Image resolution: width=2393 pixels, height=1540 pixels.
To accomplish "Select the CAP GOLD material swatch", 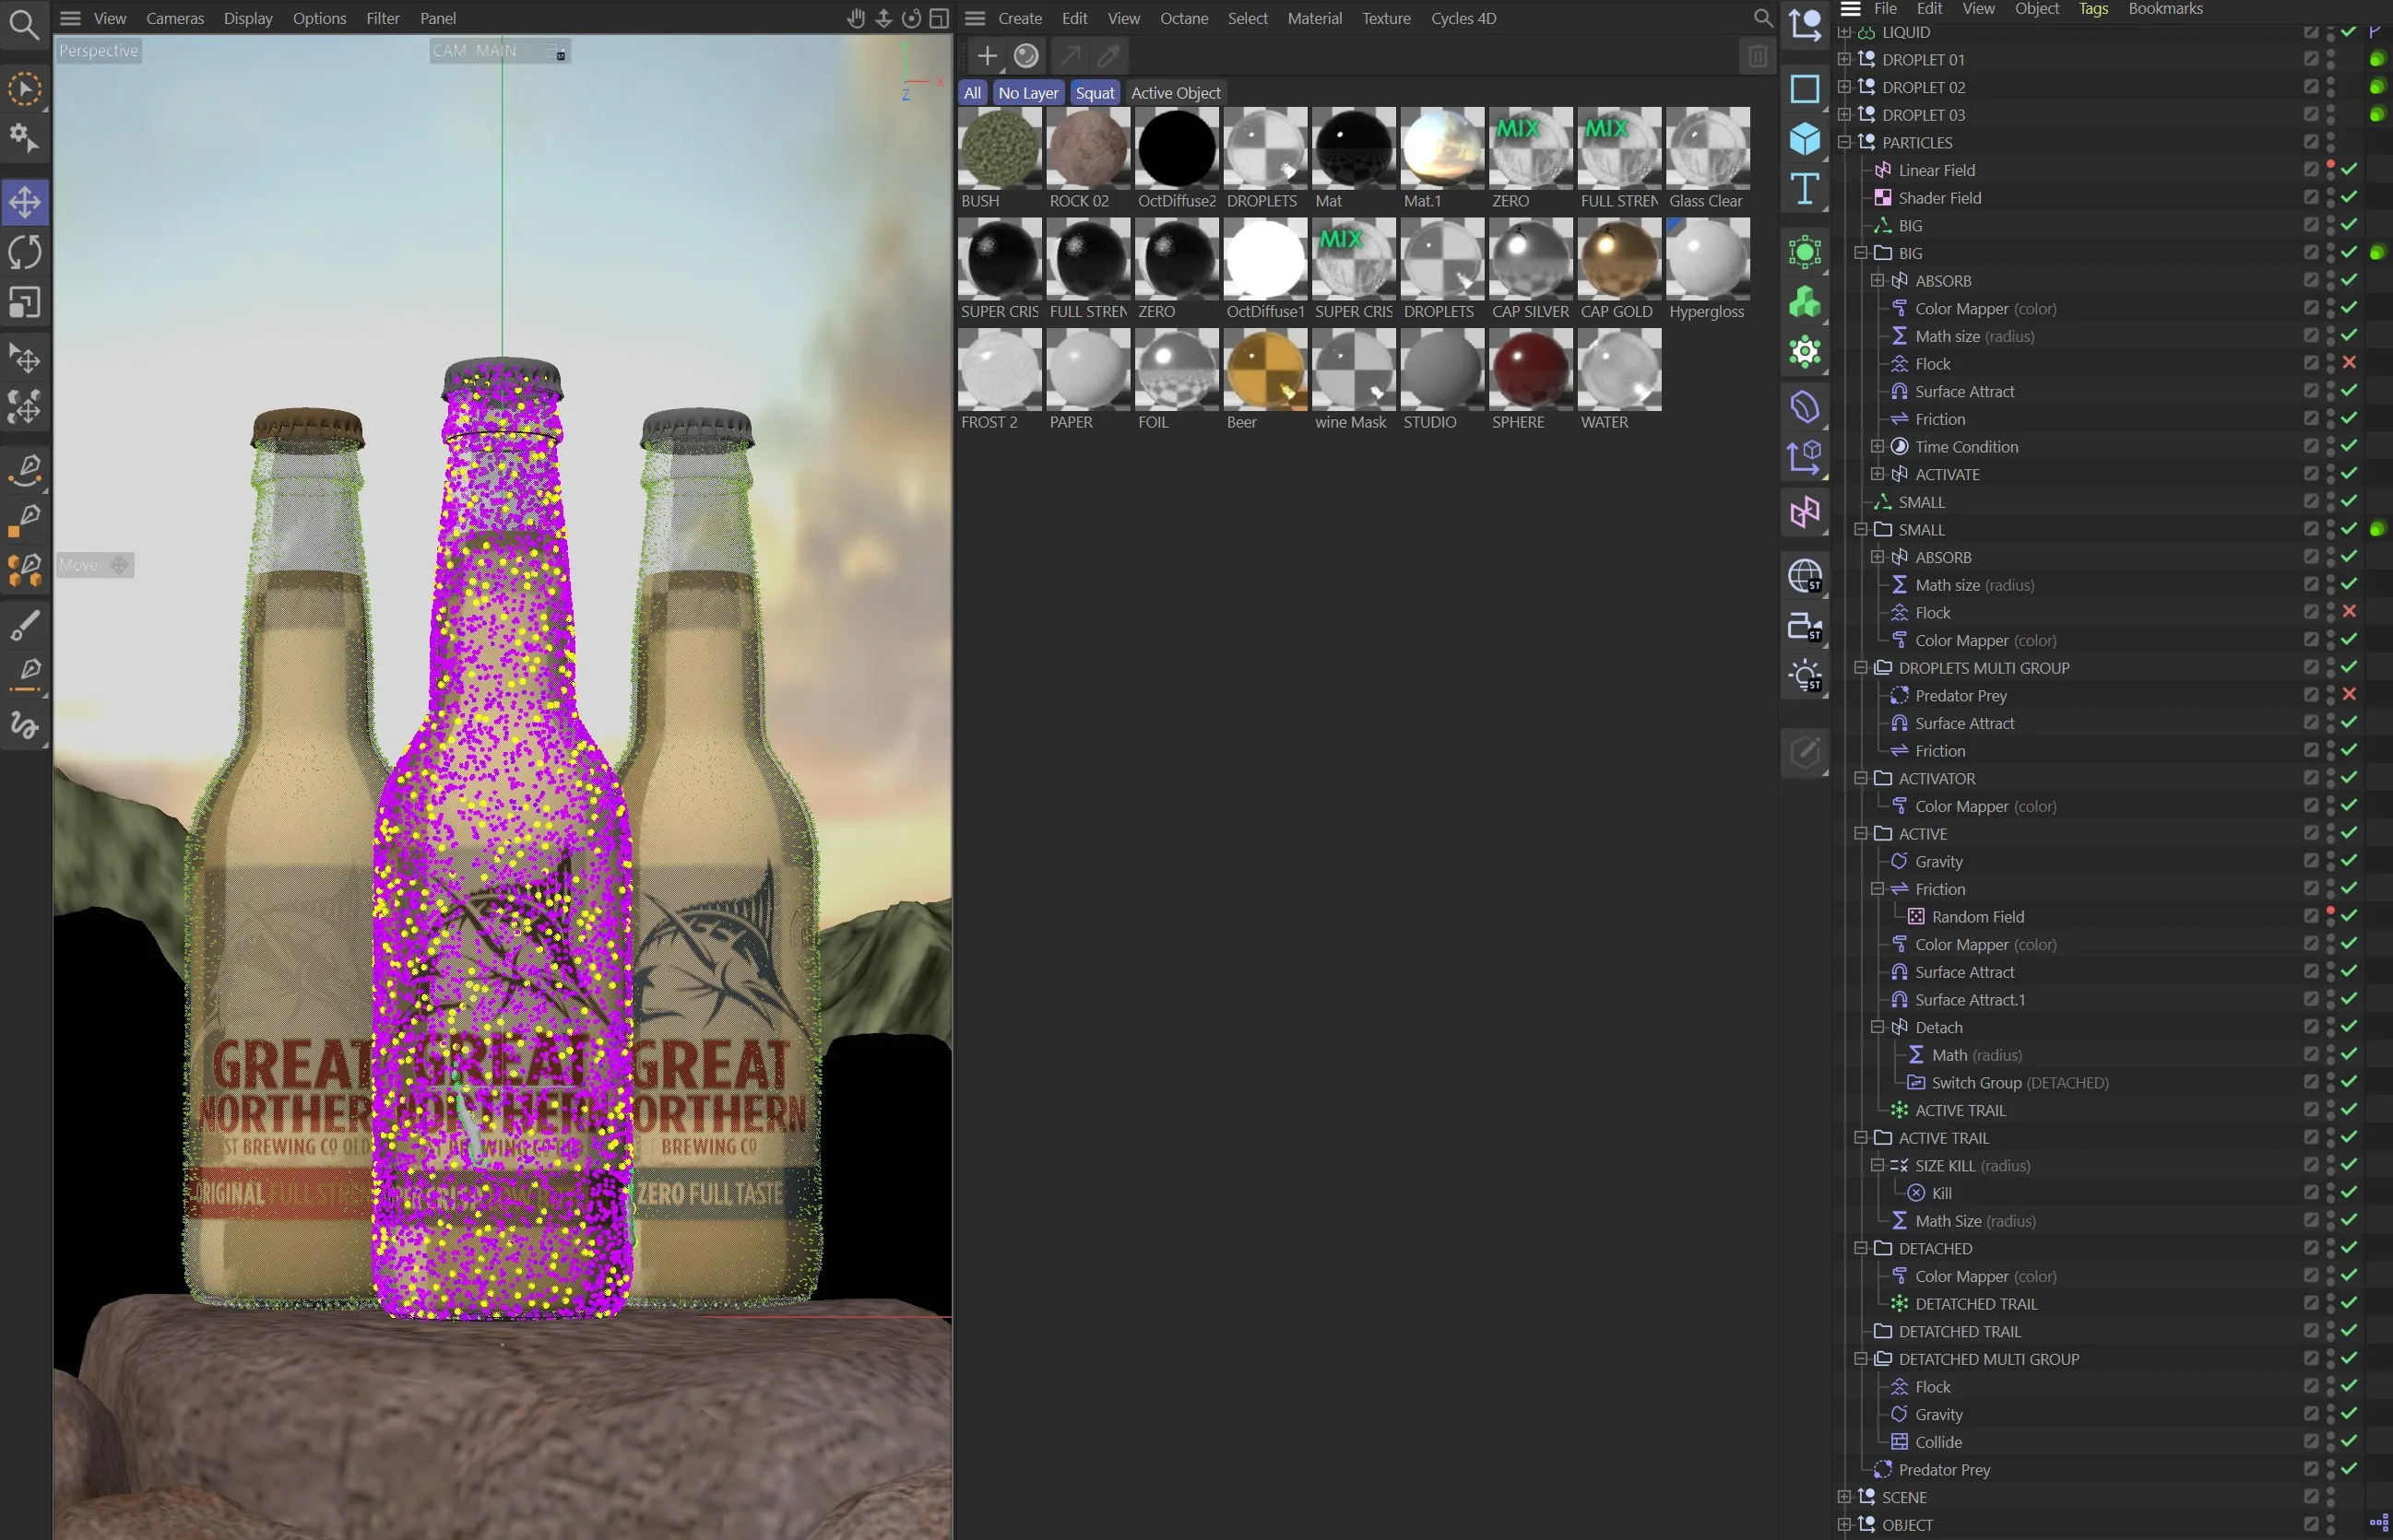I will click(x=1618, y=260).
